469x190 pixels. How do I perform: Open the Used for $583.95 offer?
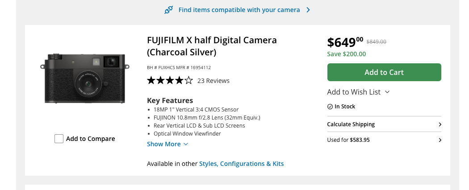coord(348,140)
